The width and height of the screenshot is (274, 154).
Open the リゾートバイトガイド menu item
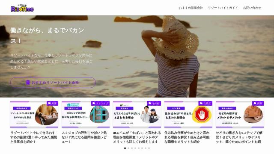pyautogui.click(x=223, y=8)
